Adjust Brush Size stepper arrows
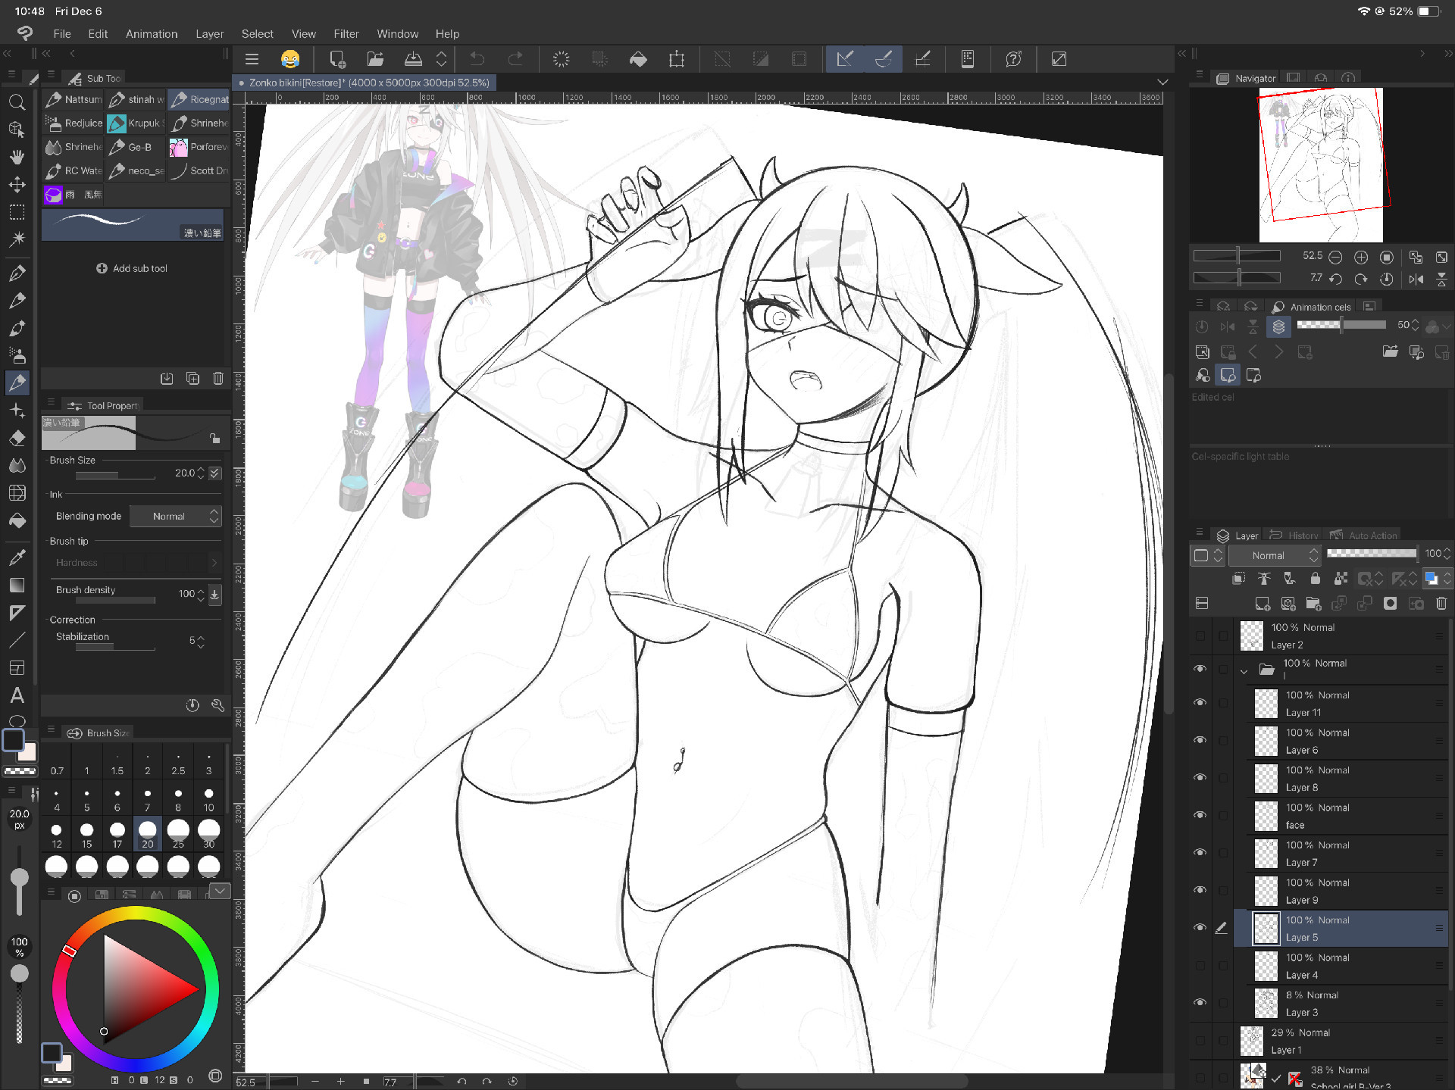Viewport: 1455px width, 1090px height. [x=201, y=473]
